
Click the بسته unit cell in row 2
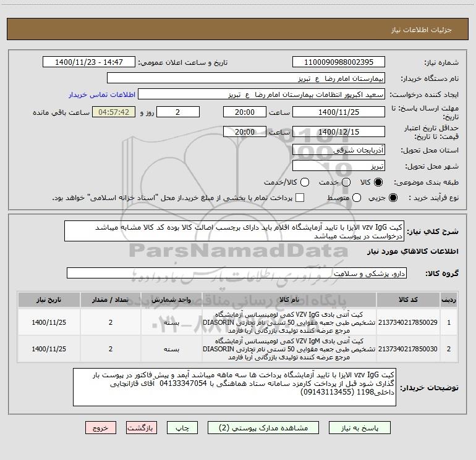click(171, 349)
